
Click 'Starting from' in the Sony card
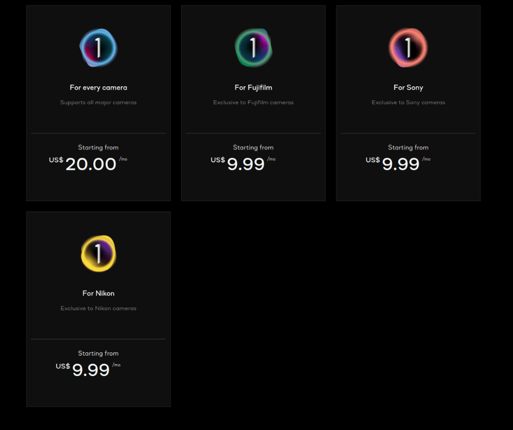(x=408, y=147)
